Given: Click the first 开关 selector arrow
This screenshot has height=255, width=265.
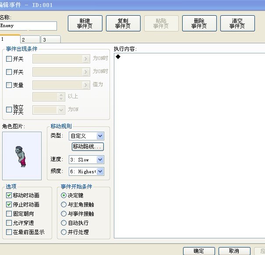Looking at the screenshot, I should pos(86,59).
